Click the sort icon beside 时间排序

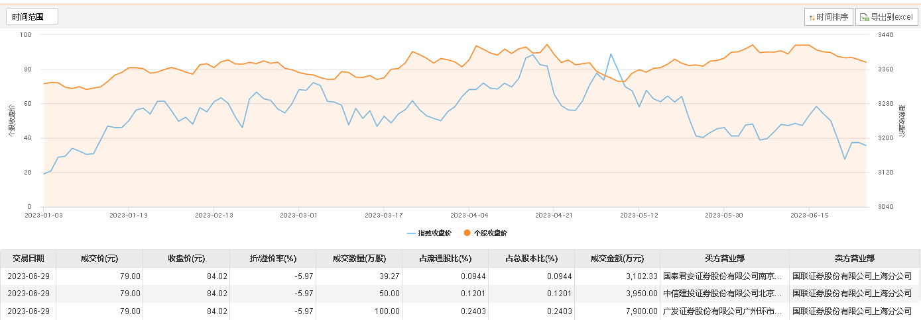click(x=812, y=17)
